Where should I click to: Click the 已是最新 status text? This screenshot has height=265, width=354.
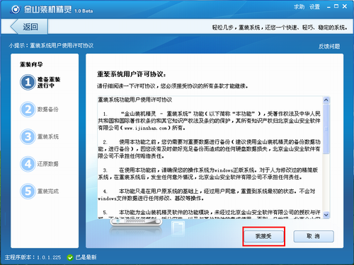point(86,257)
